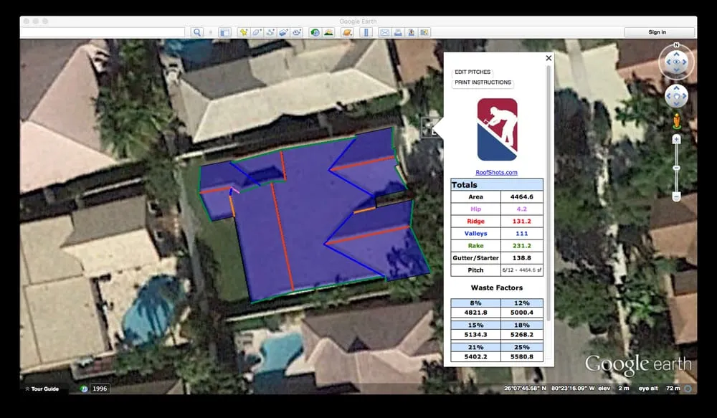Open the RoofShots.com link
The height and width of the screenshot is (418, 717).
click(496, 172)
